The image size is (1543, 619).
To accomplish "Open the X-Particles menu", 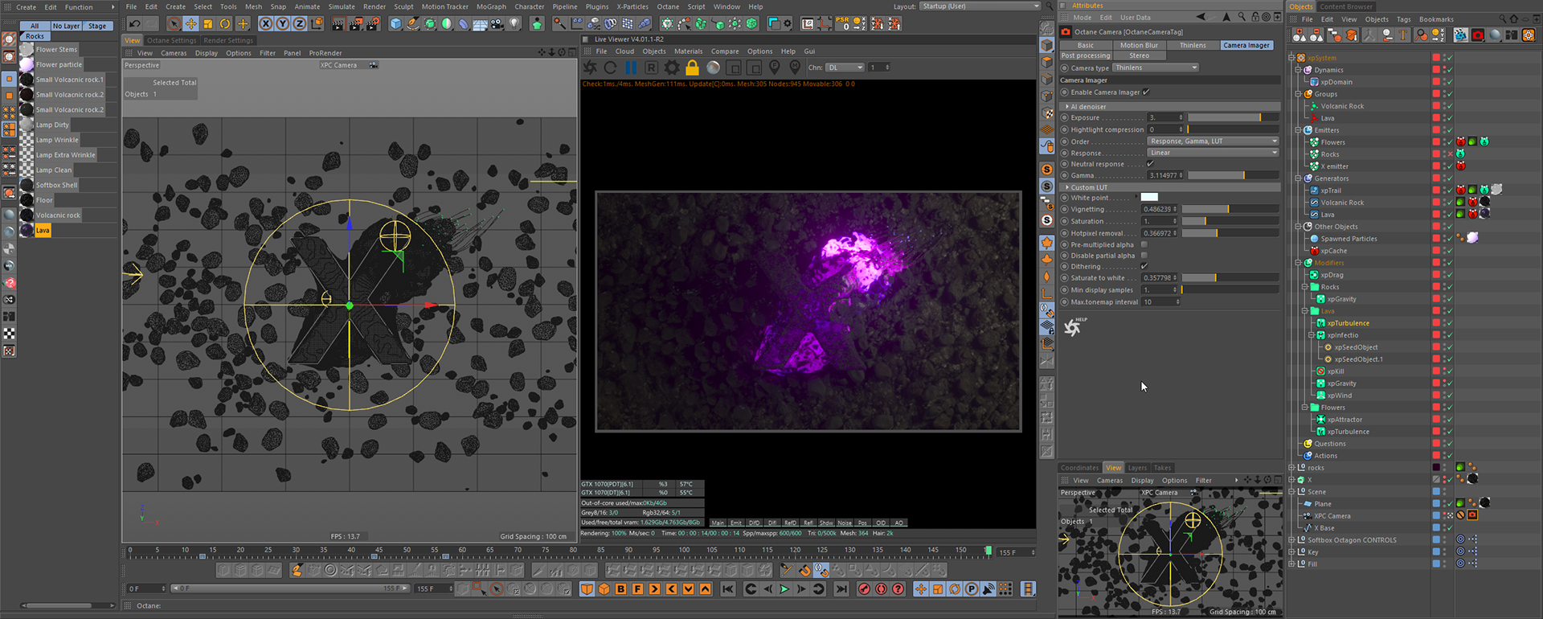I will (632, 6).
